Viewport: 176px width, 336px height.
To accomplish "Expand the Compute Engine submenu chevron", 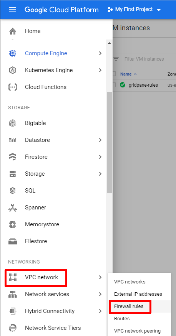I will click(100, 53).
